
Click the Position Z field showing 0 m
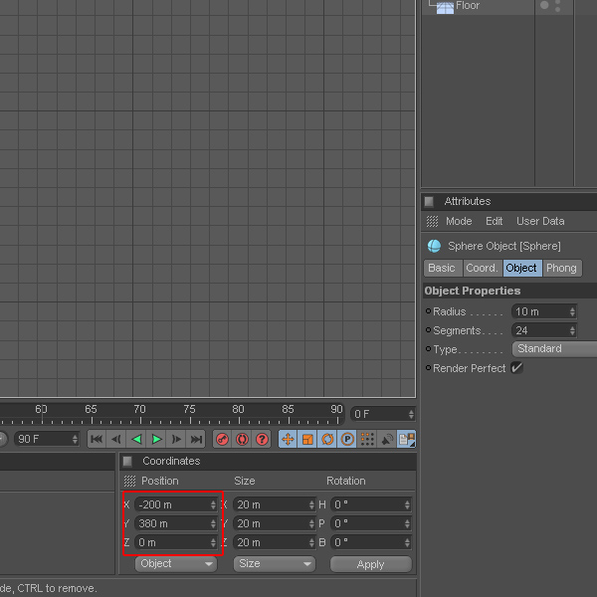(x=176, y=542)
